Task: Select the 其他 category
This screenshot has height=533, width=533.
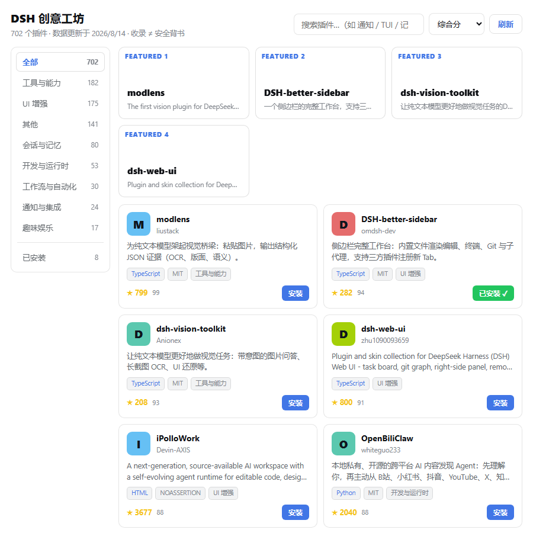Action: click(60, 124)
